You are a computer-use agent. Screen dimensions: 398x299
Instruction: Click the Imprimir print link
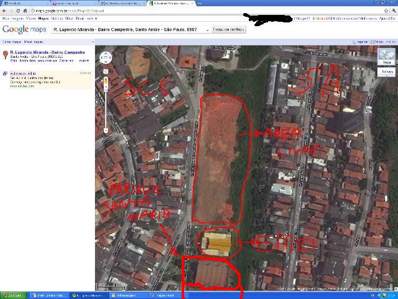[x=361, y=42]
